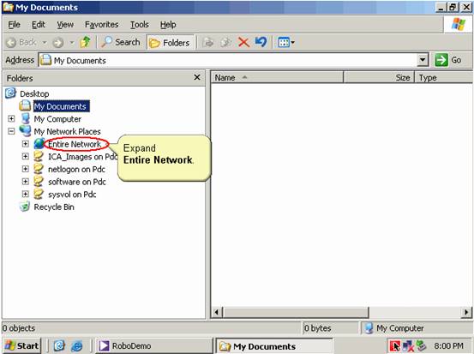Select My Documents in folder tree
This screenshot has width=474, height=354.
pyautogui.click(x=62, y=106)
